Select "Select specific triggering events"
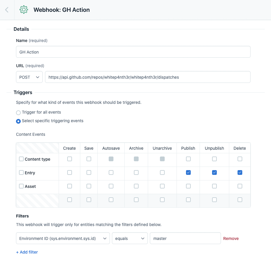Viewport: 271px width, 258px height. 18,121
